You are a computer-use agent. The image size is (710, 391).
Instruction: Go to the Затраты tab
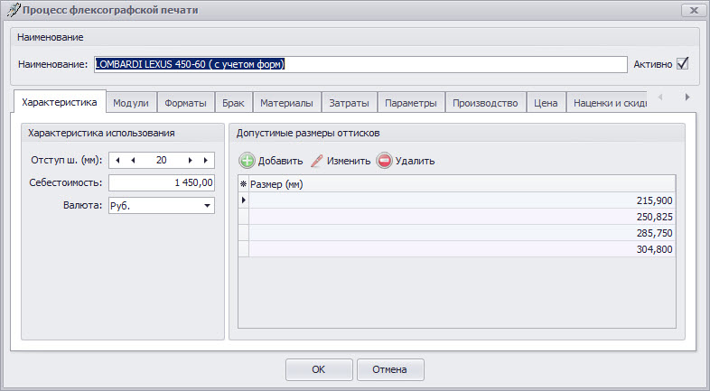pyautogui.click(x=349, y=103)
